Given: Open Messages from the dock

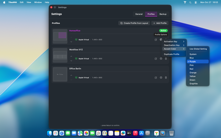Looking at the screenshot, I should [68, 133].
